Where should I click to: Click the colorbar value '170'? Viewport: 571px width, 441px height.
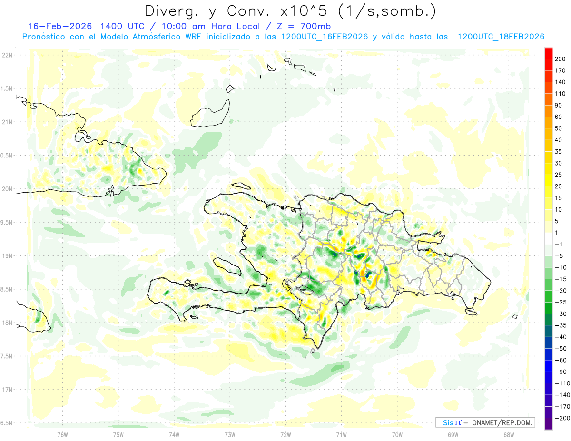point(560,70)
